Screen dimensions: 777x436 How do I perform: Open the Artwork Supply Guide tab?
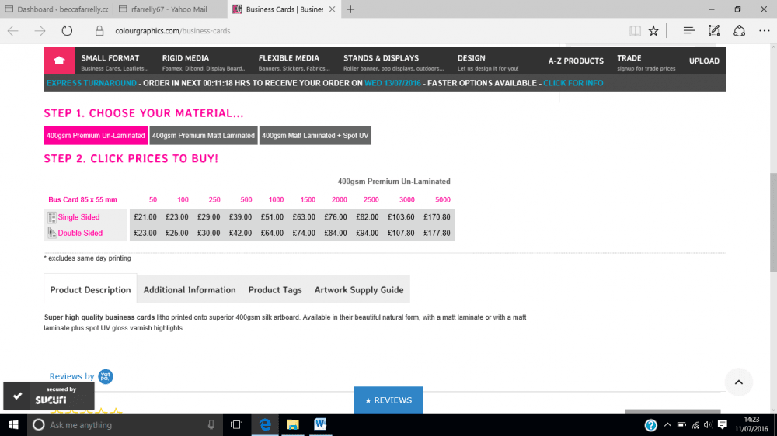[359, 290]
